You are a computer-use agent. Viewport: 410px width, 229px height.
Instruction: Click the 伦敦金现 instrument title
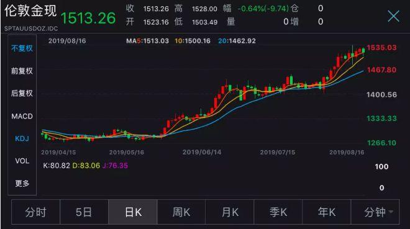(30, 11)
